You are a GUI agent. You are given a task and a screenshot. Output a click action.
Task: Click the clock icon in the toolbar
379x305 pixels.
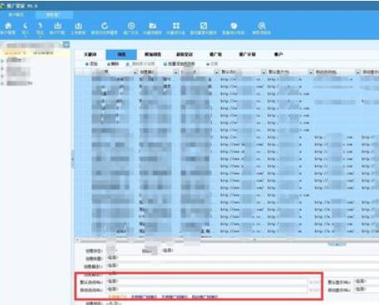click(130, 26)
